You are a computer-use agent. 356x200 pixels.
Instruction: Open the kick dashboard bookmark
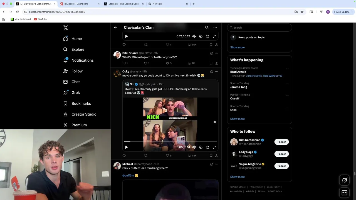click(x=21, y=19)
